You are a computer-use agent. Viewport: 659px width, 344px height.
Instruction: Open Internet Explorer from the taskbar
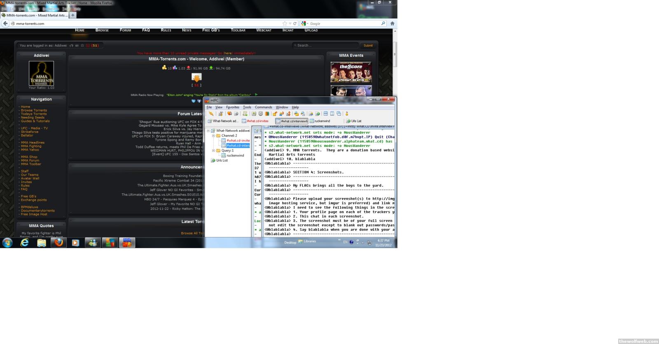tap(25, 243)
